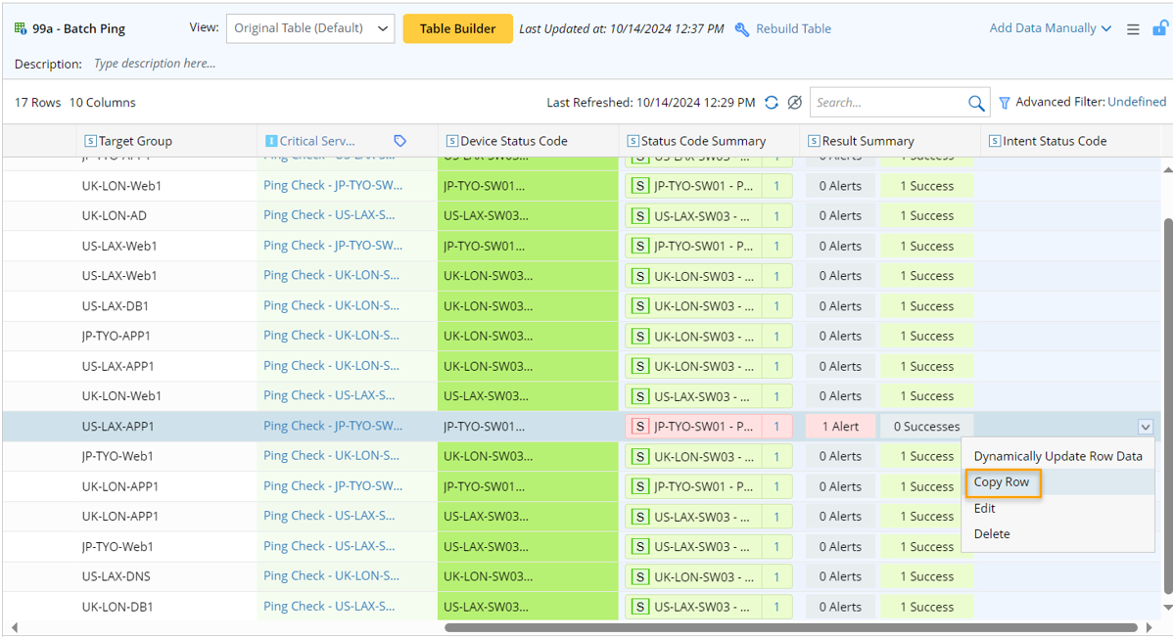Click the red 1 Alert cell
The height and width of the screenshot is (639, 1174).
click(x=839, y=427)
